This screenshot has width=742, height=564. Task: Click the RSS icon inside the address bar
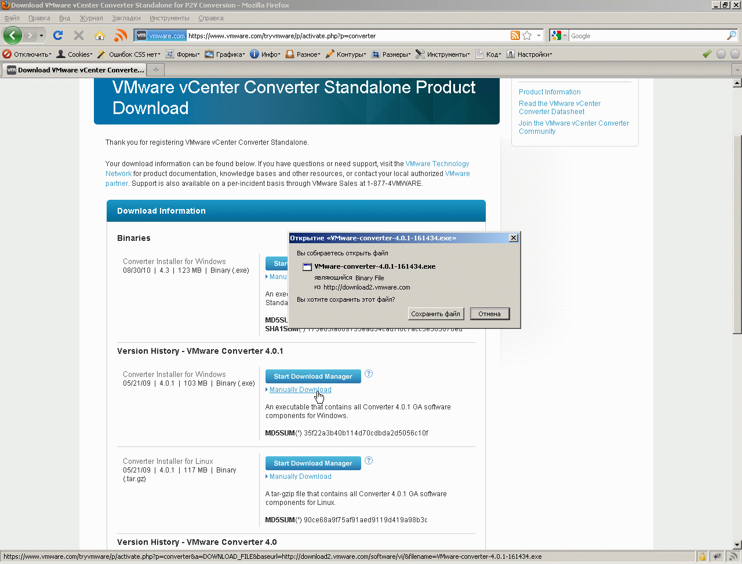click(515, 36)
